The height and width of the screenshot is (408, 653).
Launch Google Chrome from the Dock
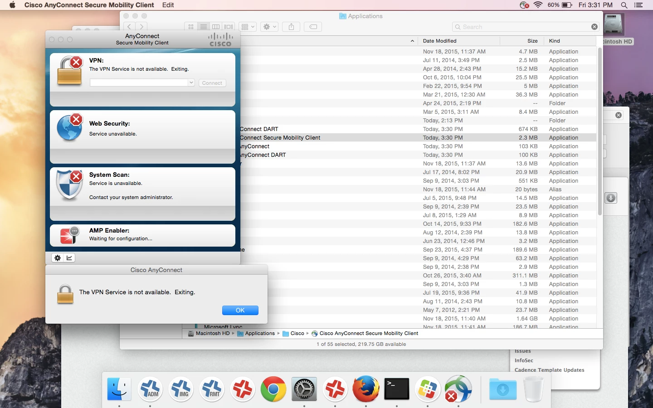(x=273, y=389)
